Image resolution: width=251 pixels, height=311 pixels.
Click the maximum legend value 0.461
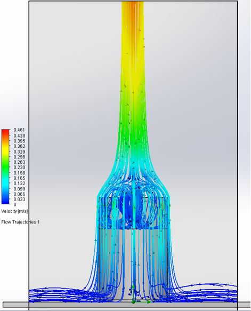(x=19, y=130)
